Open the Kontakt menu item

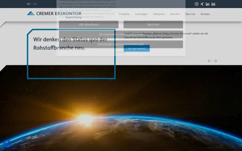205,14
